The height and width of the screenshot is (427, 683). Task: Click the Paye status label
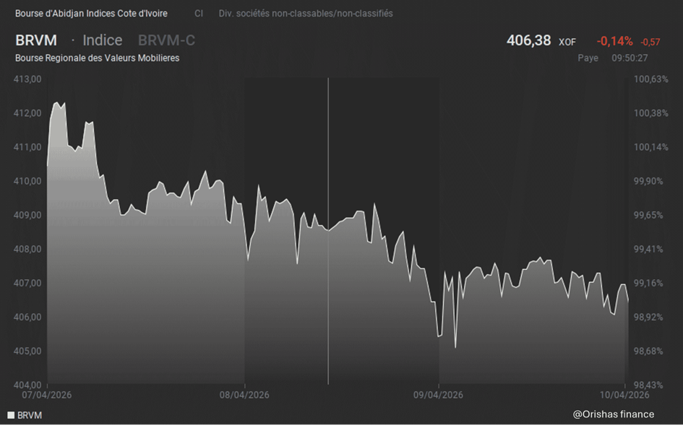click(588, 58)
